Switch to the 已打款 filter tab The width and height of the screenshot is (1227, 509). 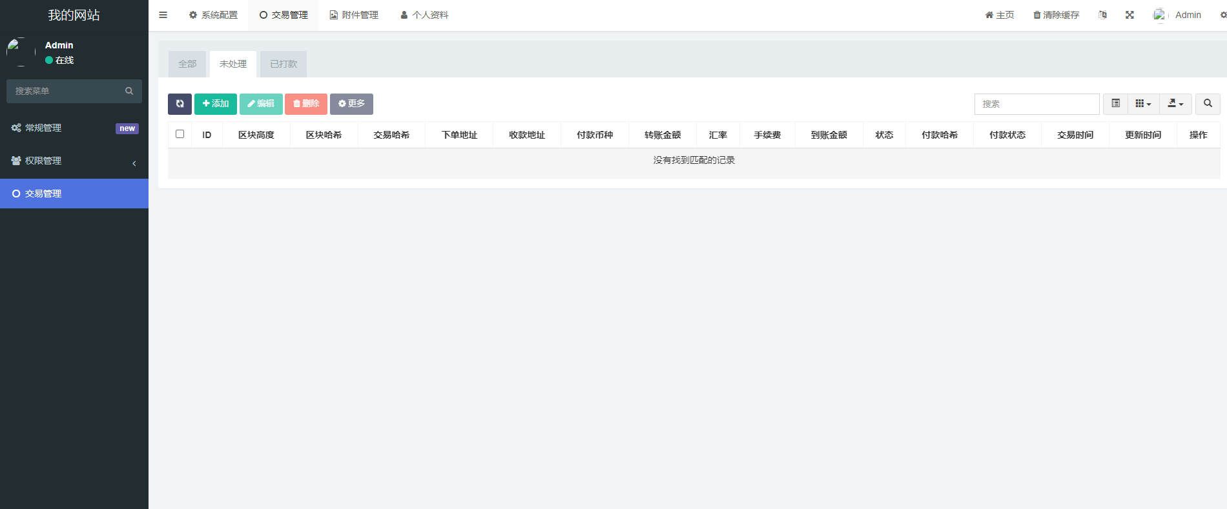[x=284, y=64]
